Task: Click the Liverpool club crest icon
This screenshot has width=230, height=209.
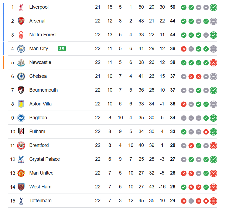Action: click(21, 7)
